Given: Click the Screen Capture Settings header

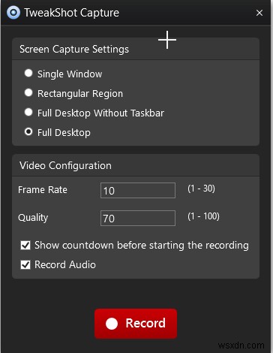Looking at the screenshot, I should point(74,49).
